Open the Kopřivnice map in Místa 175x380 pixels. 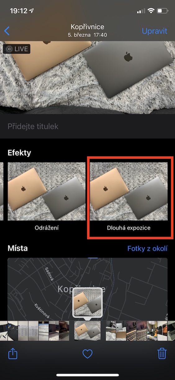click(x=87, y=289)
